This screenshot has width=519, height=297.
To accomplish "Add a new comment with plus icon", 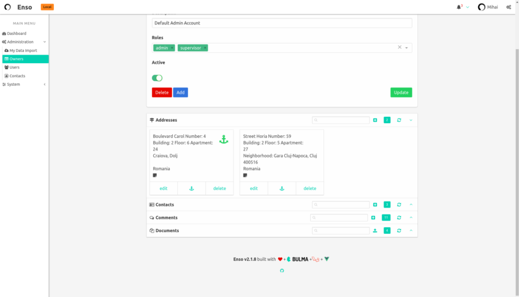I will 373,217.
